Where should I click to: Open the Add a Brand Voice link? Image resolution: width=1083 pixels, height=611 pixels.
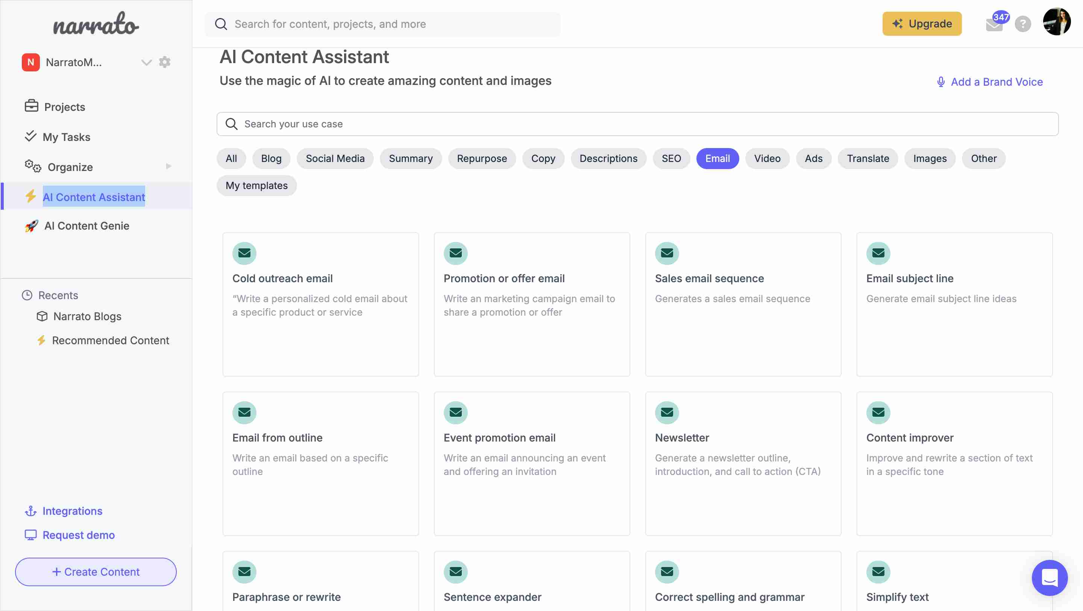tap(990, 82)
